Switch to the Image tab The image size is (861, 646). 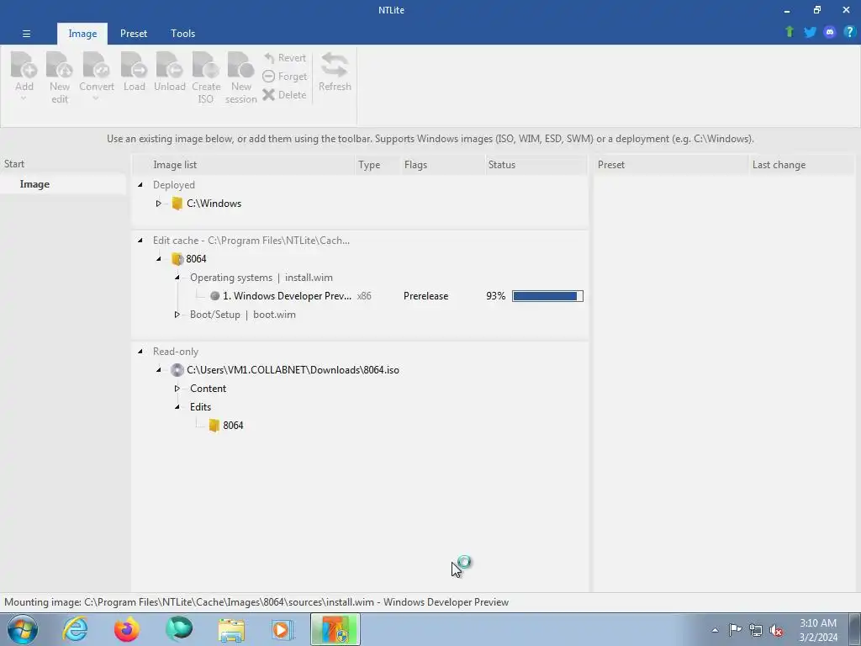[x=82, y=34]
